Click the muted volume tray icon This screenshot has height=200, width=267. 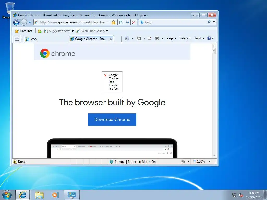point(241,195)
